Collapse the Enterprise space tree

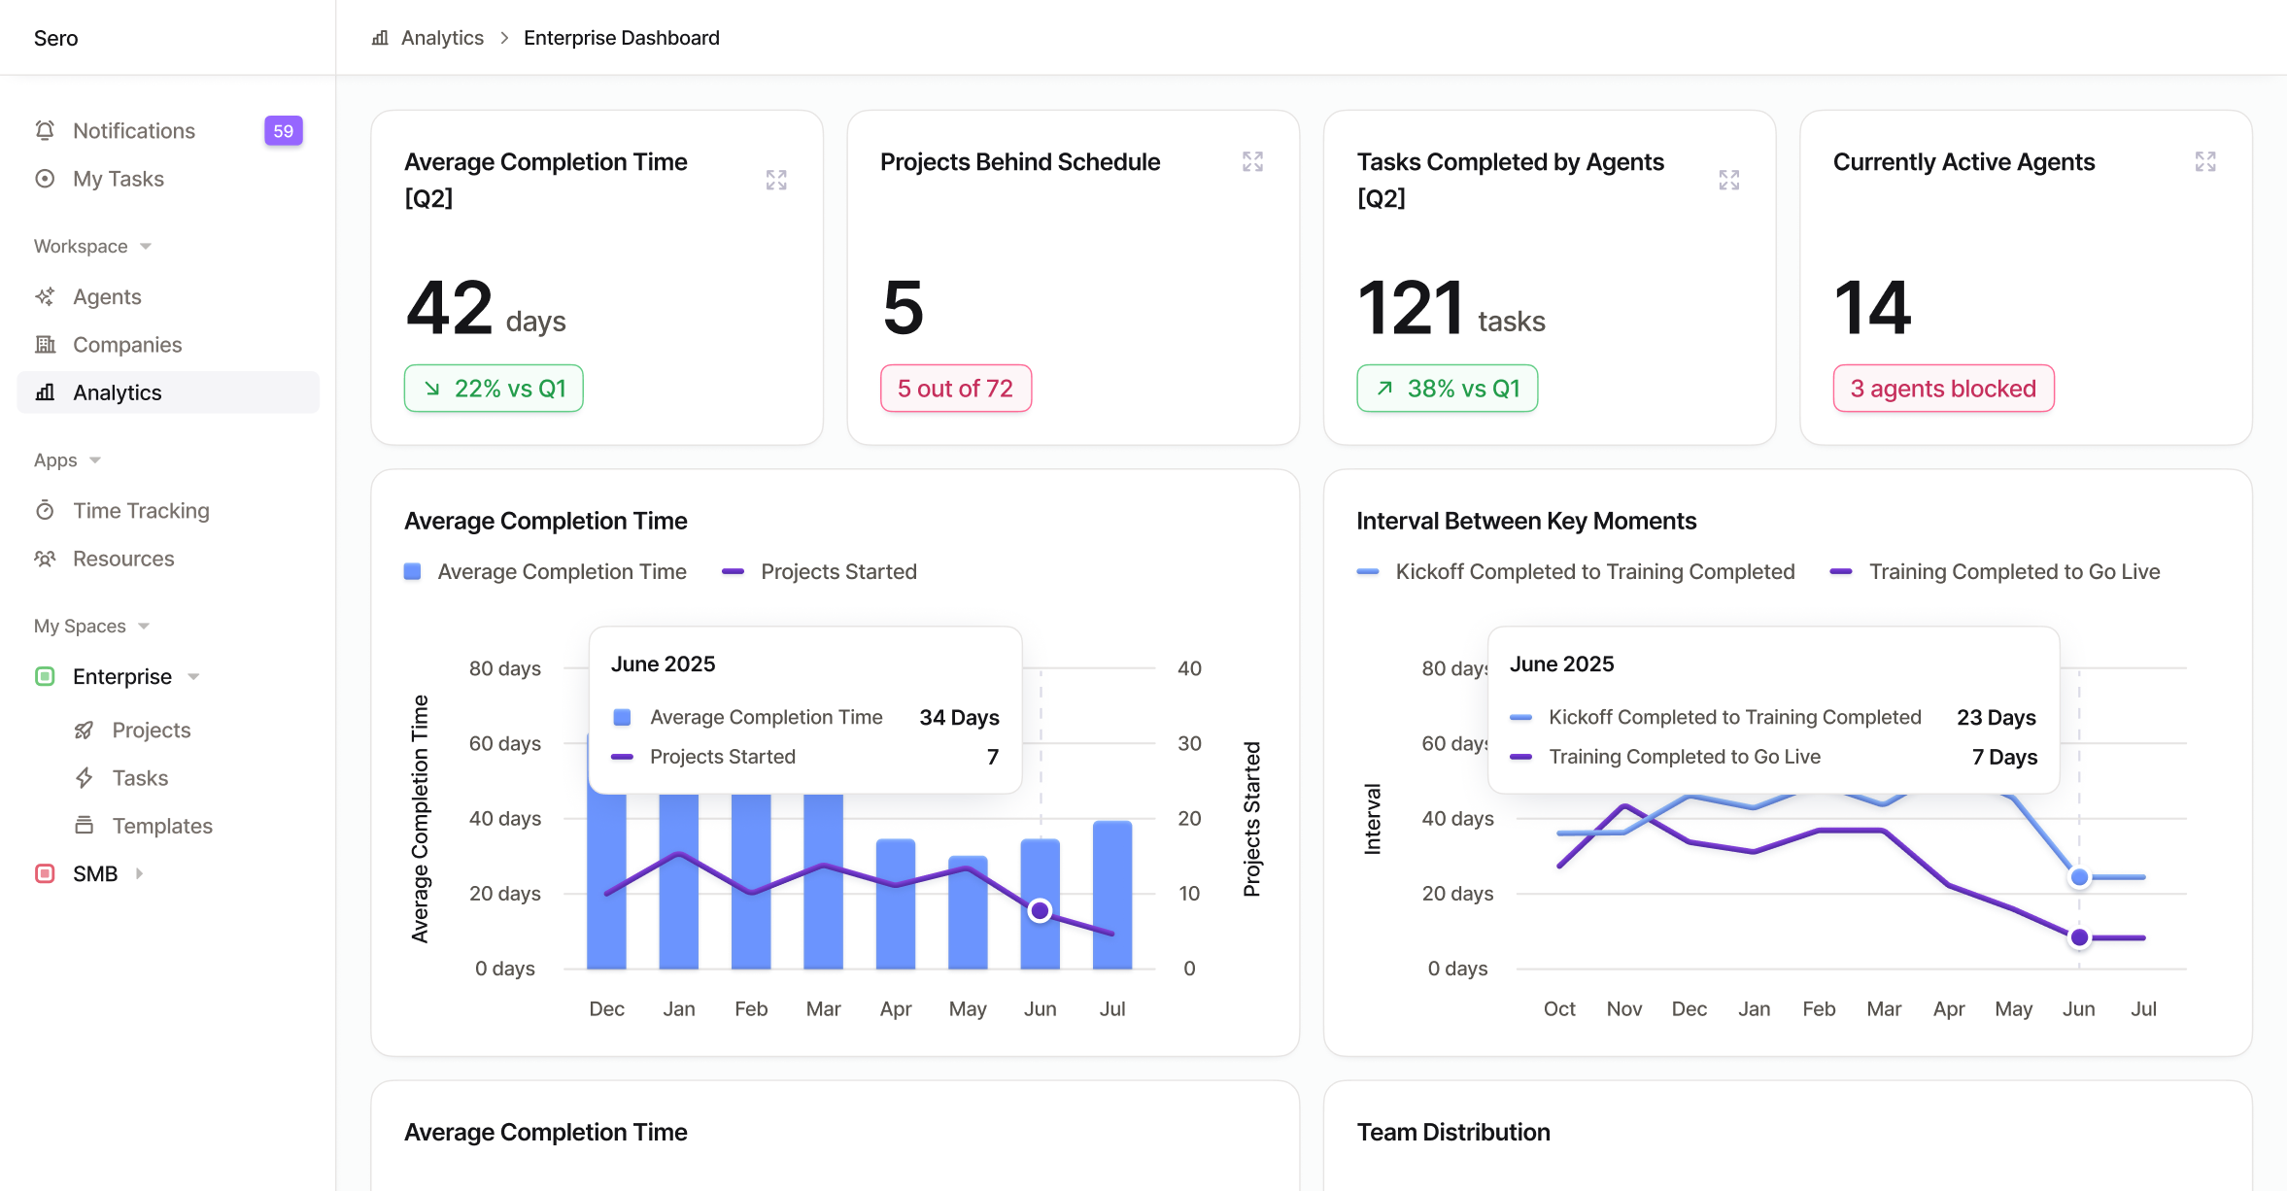pos(193,676)
